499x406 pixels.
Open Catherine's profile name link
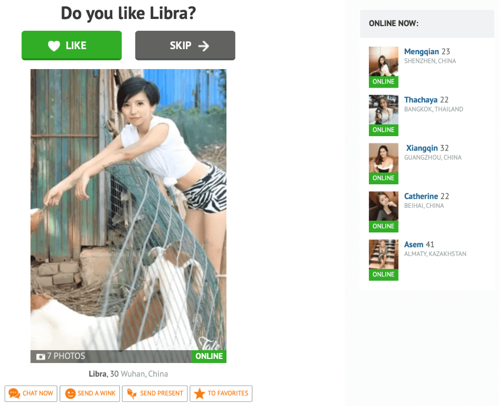421,196
